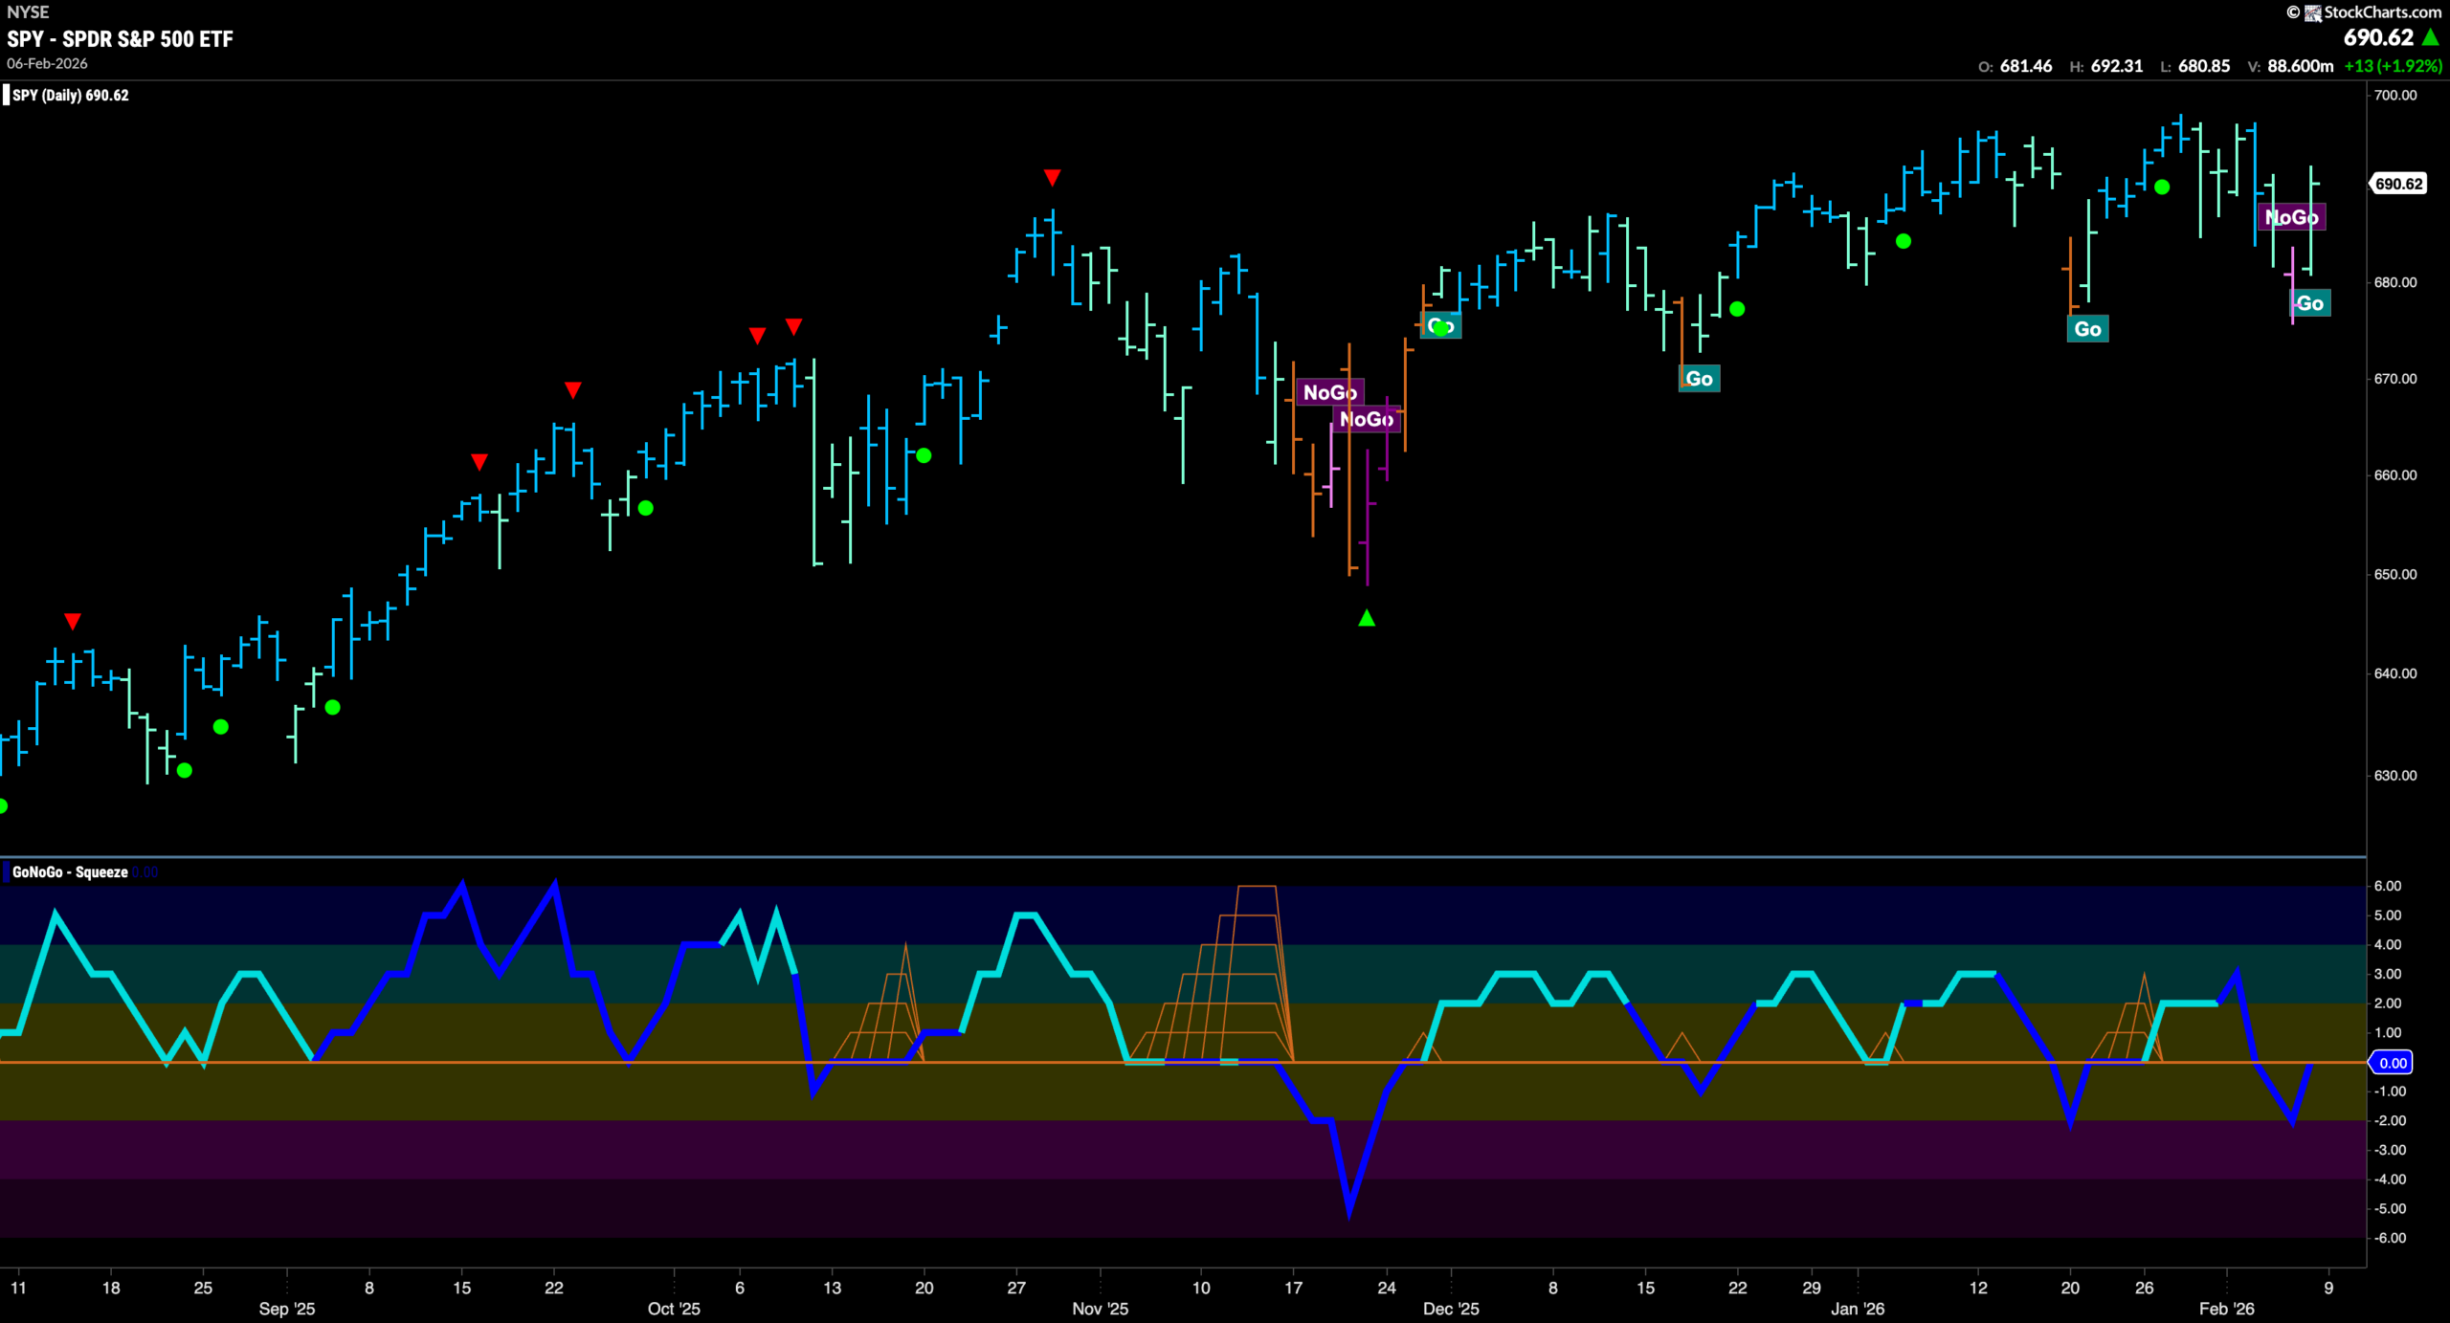This screenshot has height=1323, width=2450.
Task: Click the Nov '25 month label
Action: (1101, 1309)
